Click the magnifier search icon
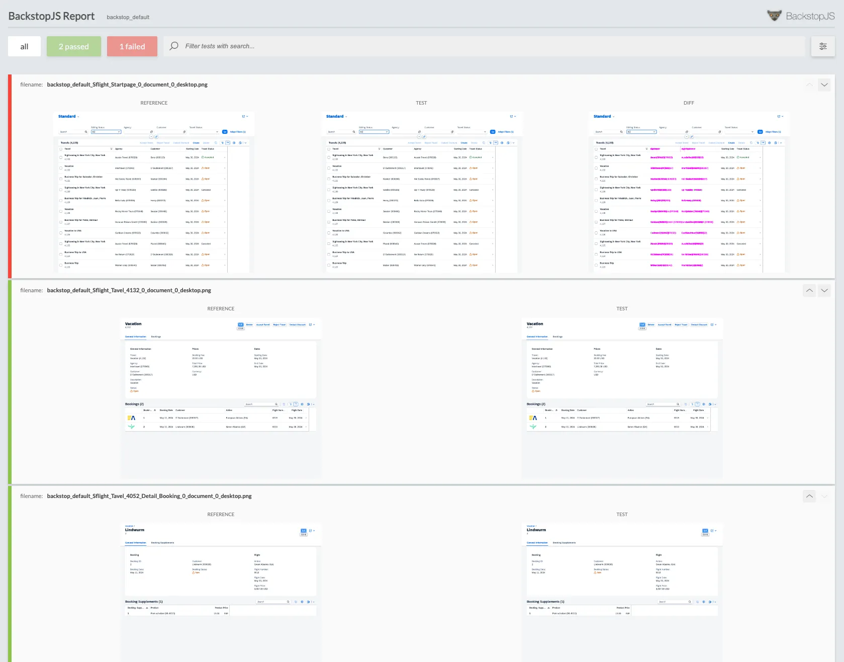Image resolution: width=844 pixels, height=662 pixels. 174,46
